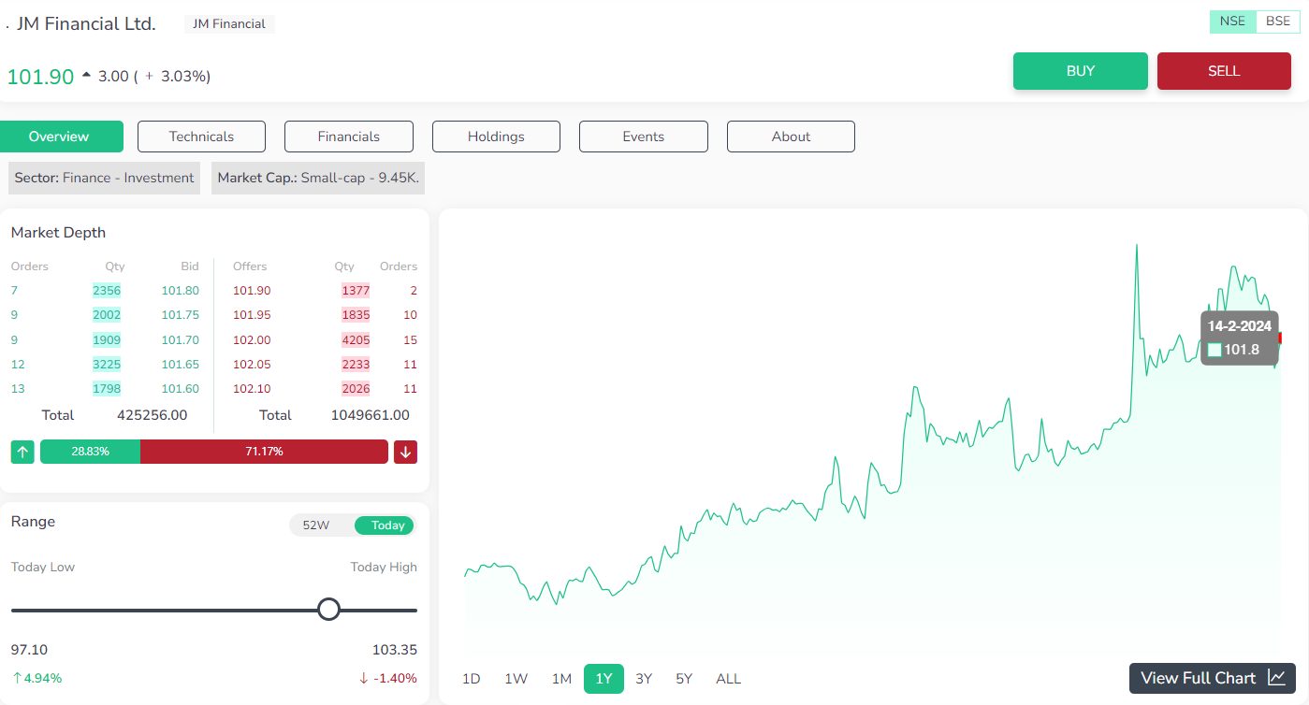The image size is (1309, 705).
Task: Click the Market Depth heading
Action: (58, 233)
